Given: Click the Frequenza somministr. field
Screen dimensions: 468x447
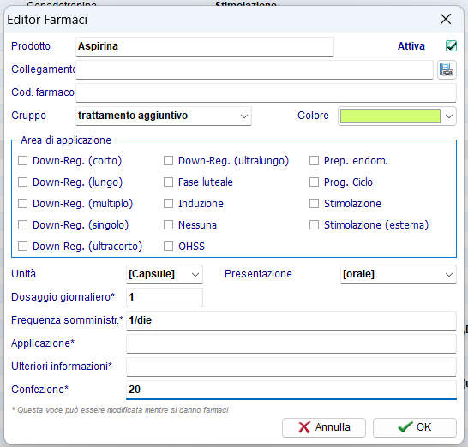Looking at the screenshot, I should tap(291, 320).
